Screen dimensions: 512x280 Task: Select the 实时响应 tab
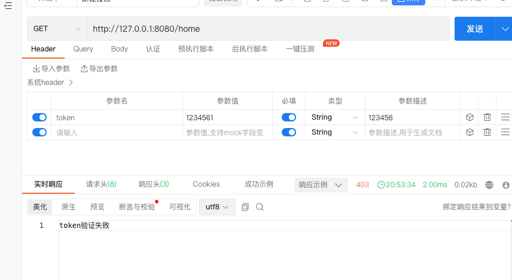48,184
